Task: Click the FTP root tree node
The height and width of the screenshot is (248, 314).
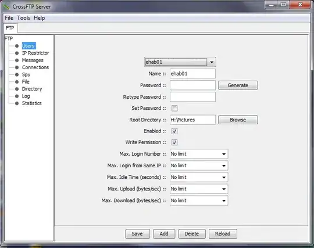Action: coord(9,38)
